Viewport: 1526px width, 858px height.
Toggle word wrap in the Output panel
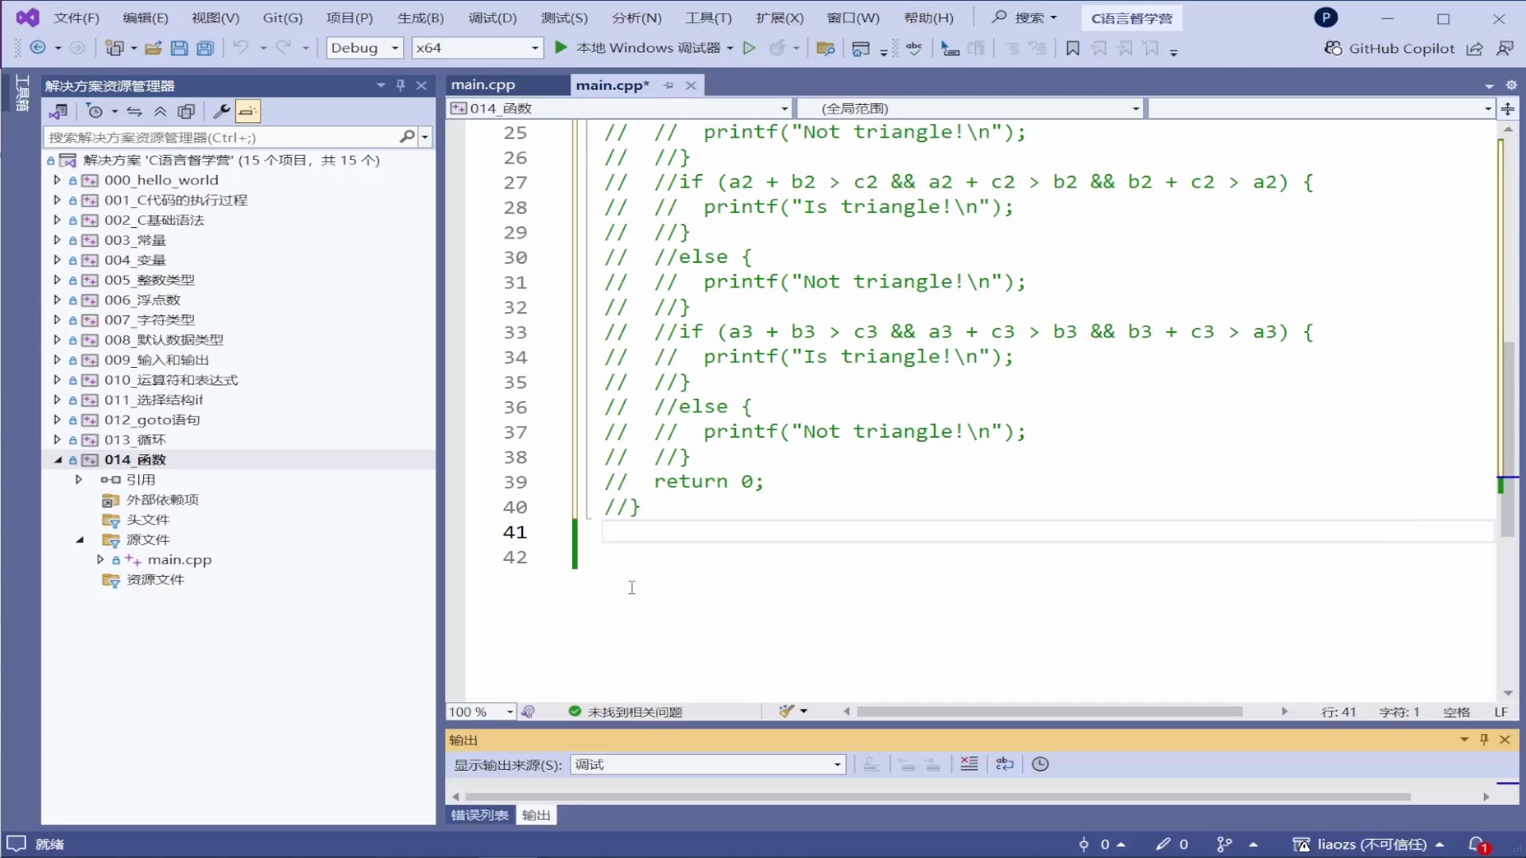(1005, 764)
